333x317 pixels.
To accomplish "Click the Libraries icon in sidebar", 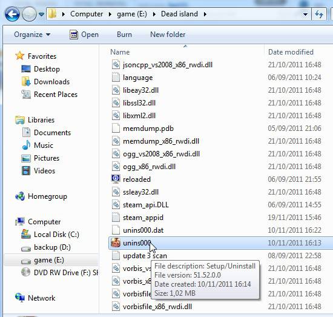I will pos(20,120).
